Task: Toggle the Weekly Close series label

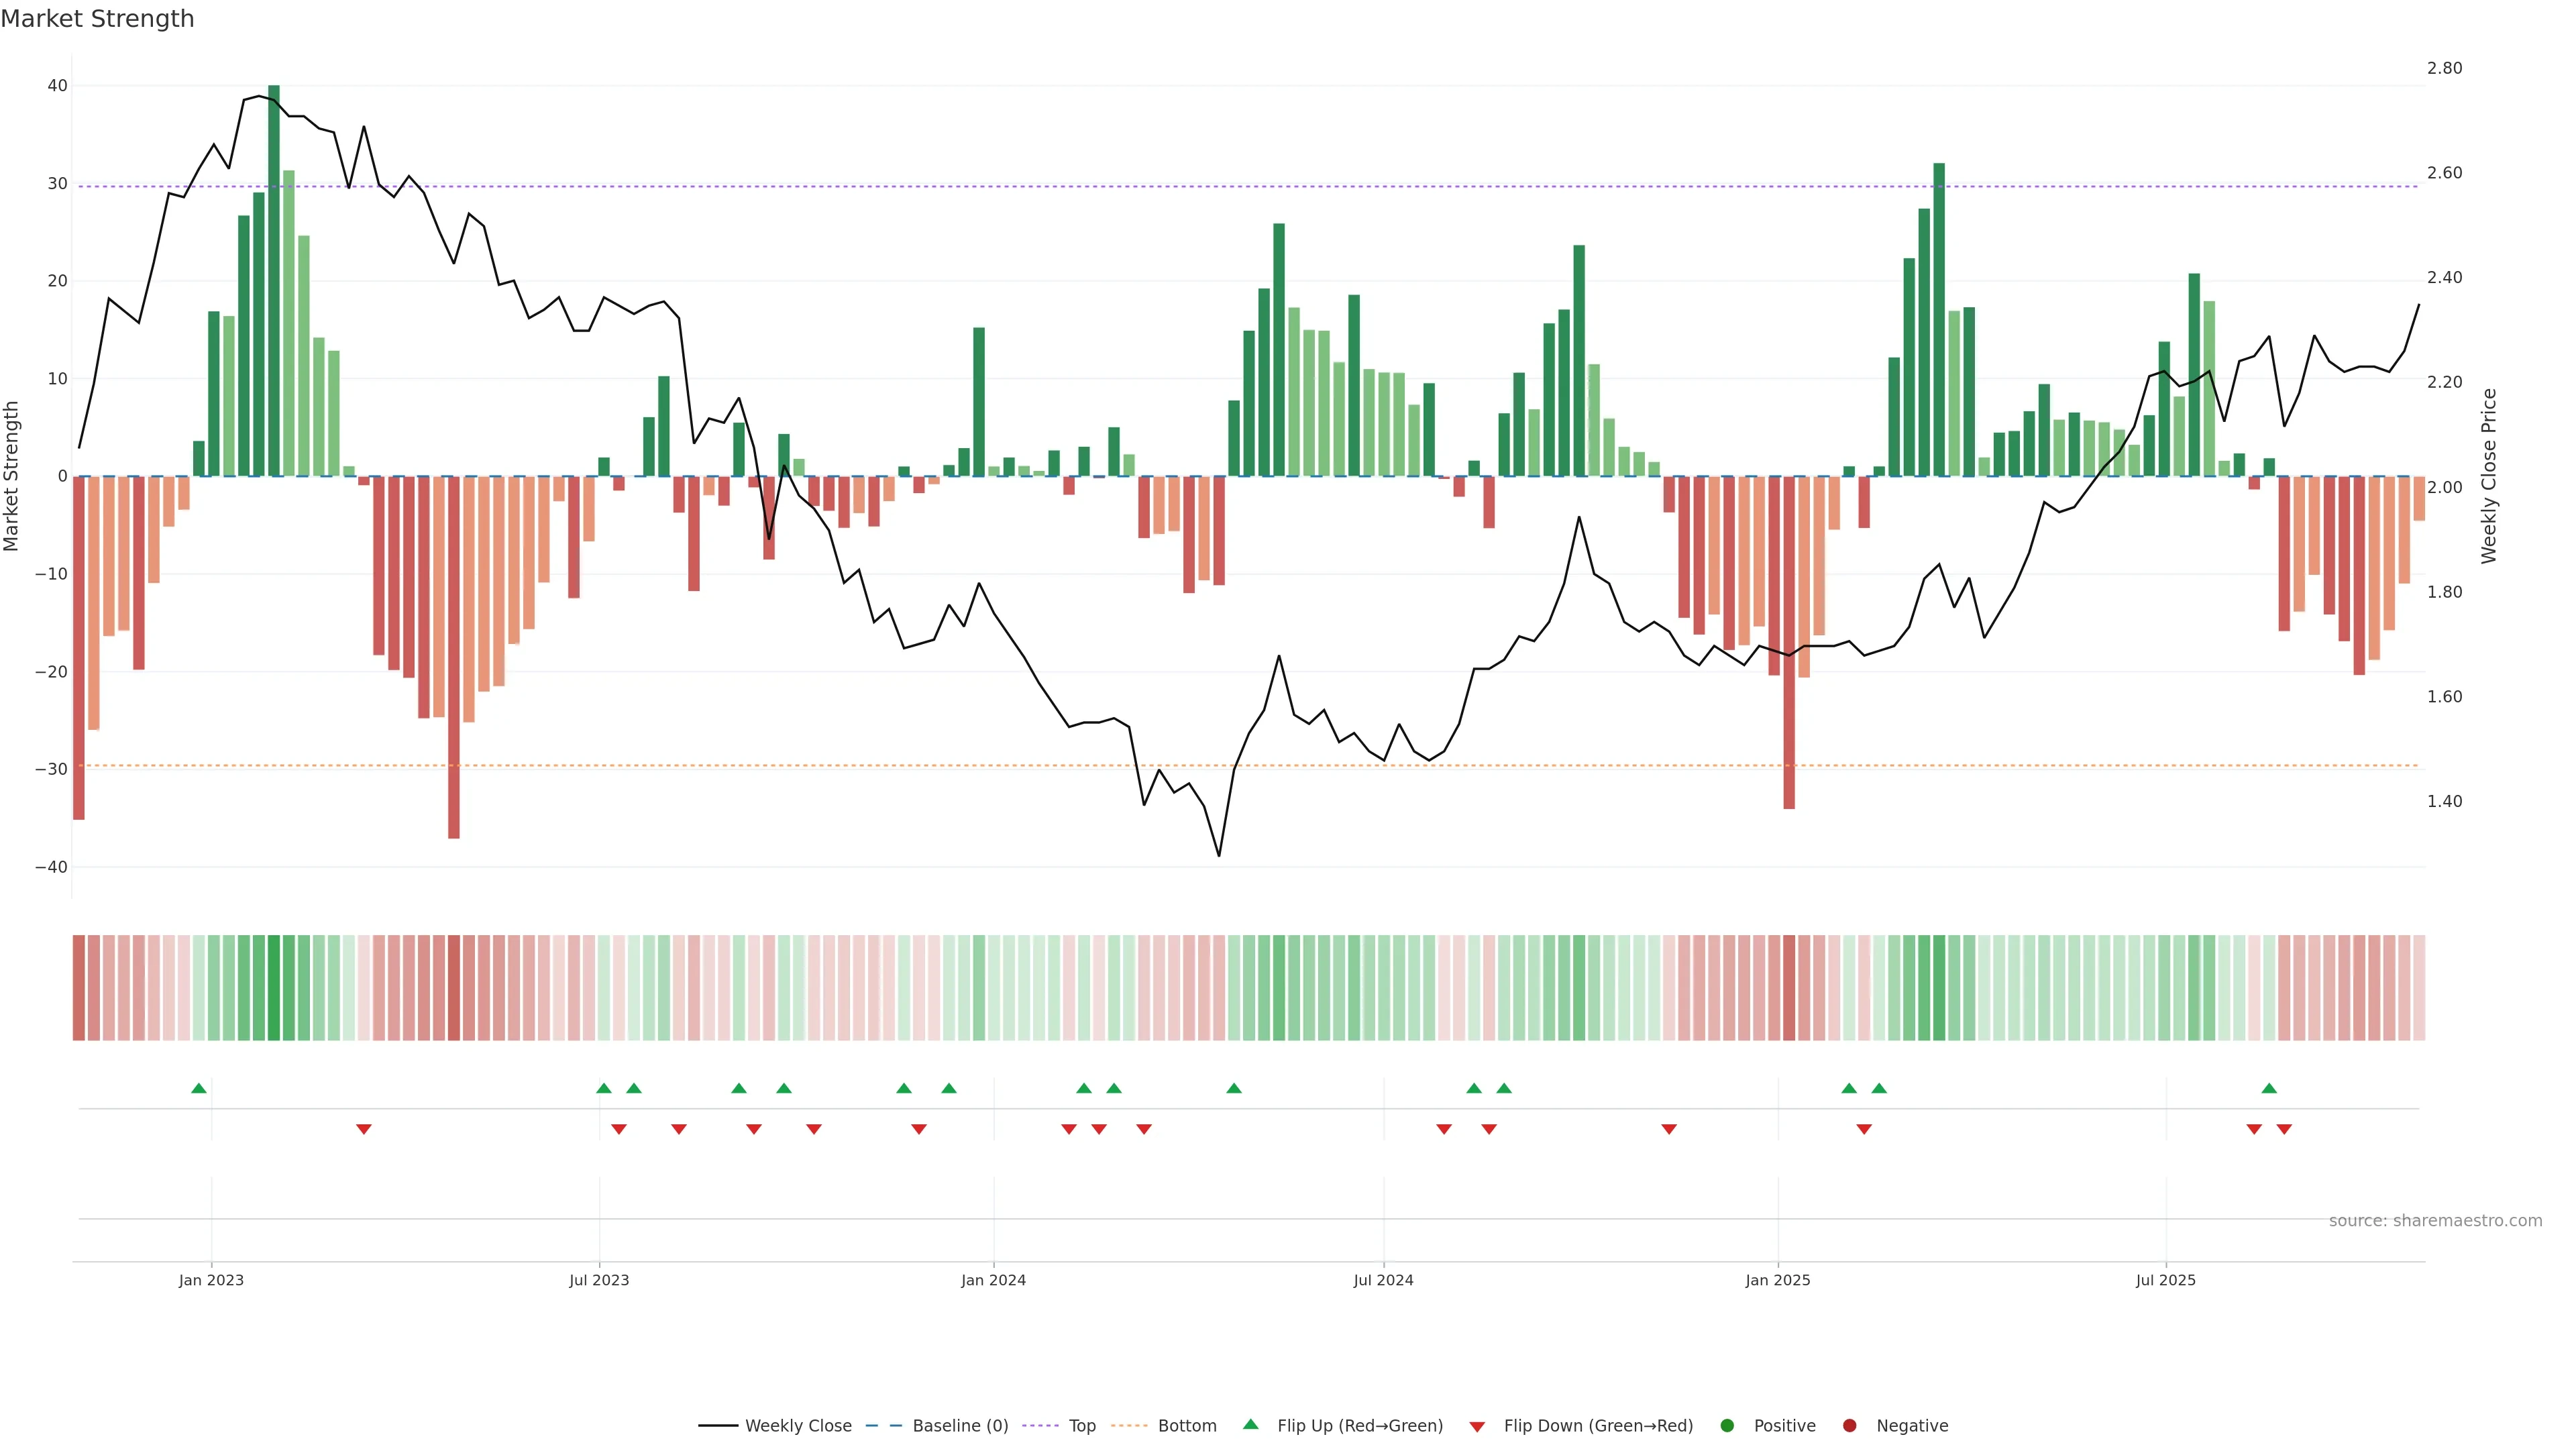Action: click(798, 1425)
